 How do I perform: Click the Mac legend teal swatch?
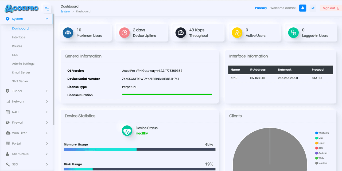coord(317,138)
